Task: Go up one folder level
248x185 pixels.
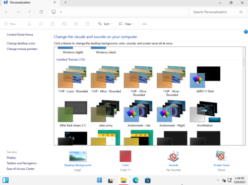Action: [29, 12]
